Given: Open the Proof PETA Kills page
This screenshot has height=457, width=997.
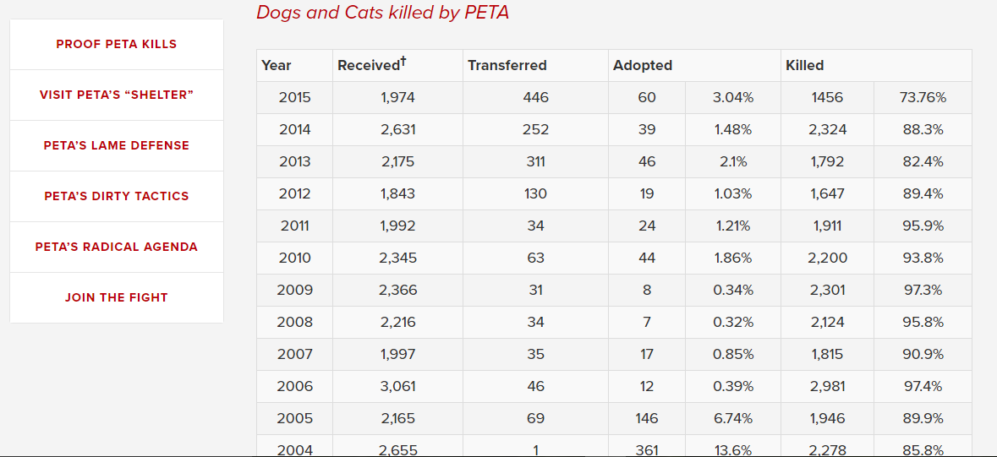Looking at the screenshot, I should click(x=117, y=44).
